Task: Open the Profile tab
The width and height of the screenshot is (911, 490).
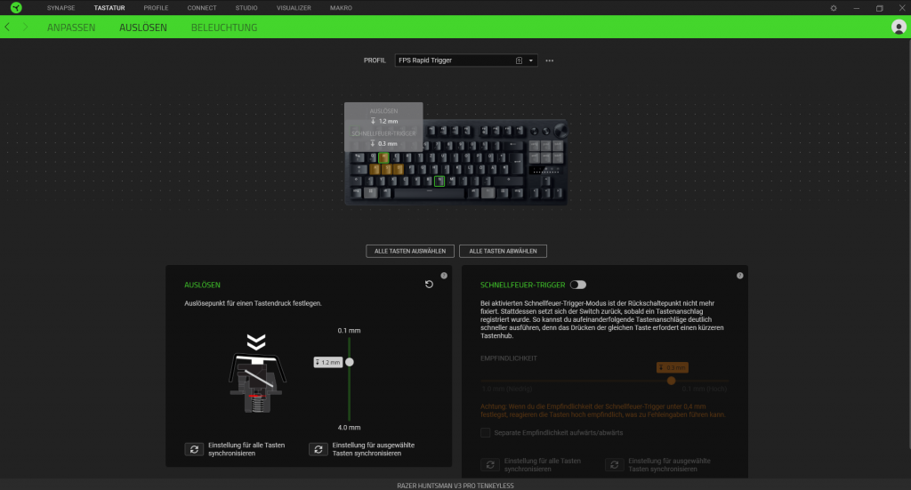Action: [x=156, y=8]
